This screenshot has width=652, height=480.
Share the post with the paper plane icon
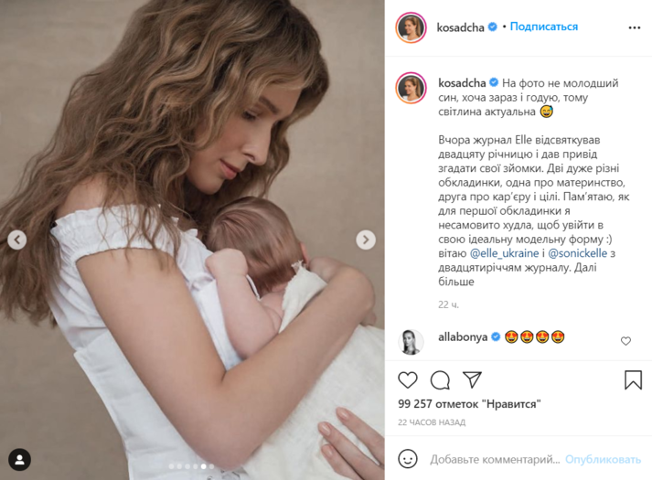472,379
